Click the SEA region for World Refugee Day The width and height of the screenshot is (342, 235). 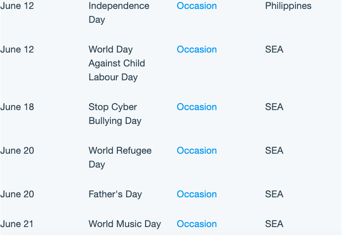tap(274, 151)
